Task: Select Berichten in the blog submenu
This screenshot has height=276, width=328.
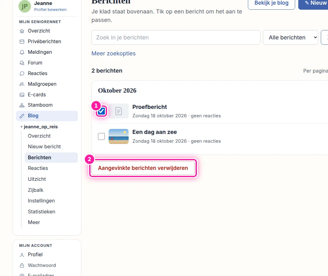Action: (x=51, y=157)
